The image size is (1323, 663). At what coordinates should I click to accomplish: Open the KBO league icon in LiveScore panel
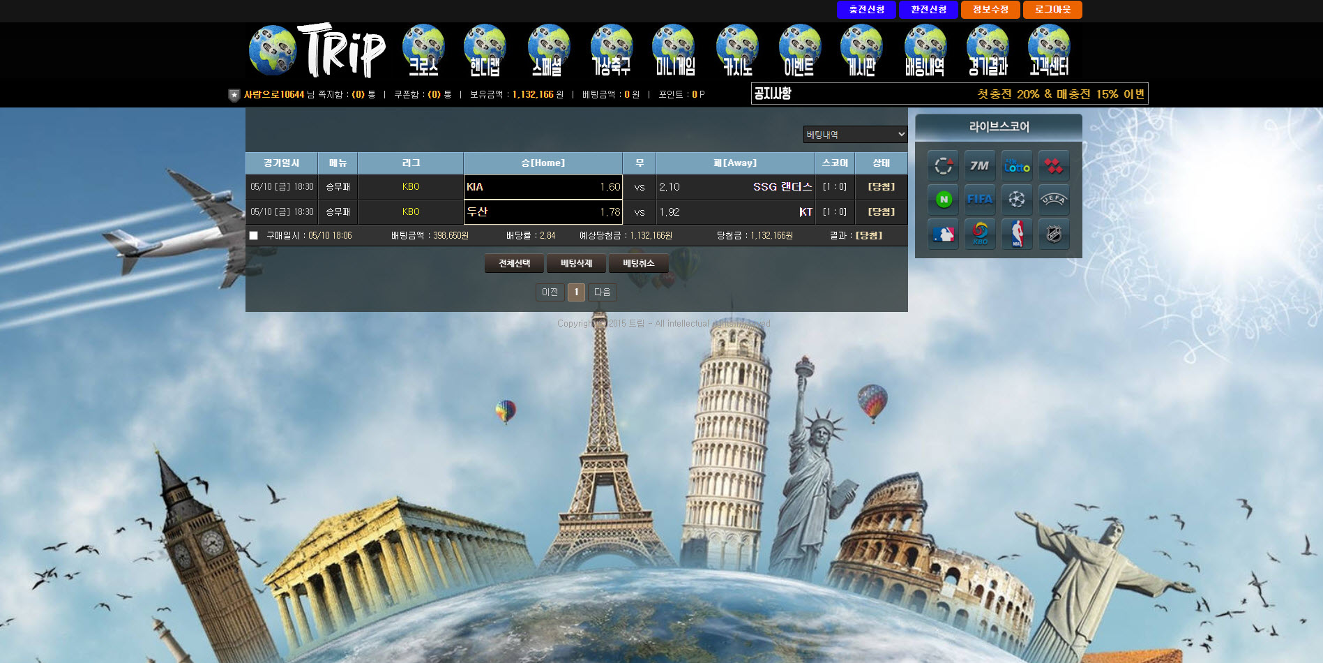[x=980, y=234]
